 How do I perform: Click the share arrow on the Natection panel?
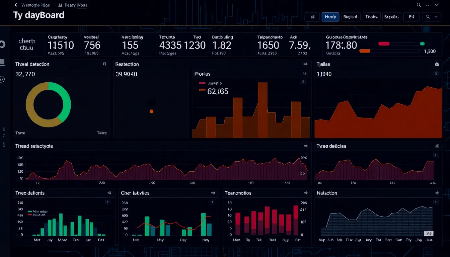(437, 193)
